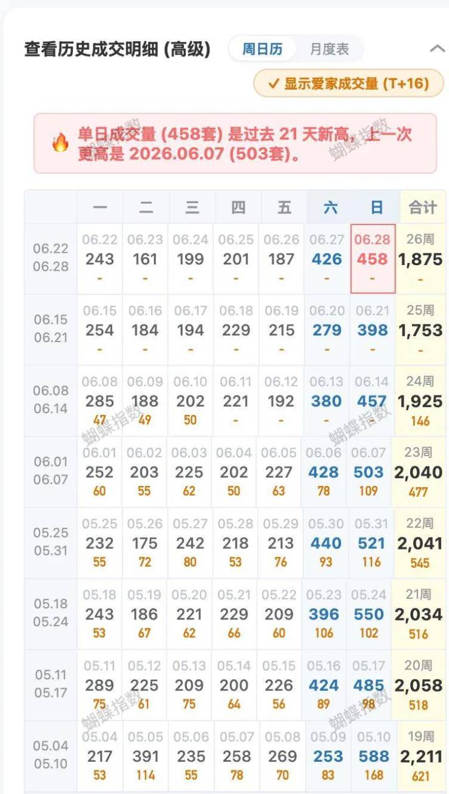Click the fire icon in alert banner
449x794 pixels.
(x=60, y=143)
